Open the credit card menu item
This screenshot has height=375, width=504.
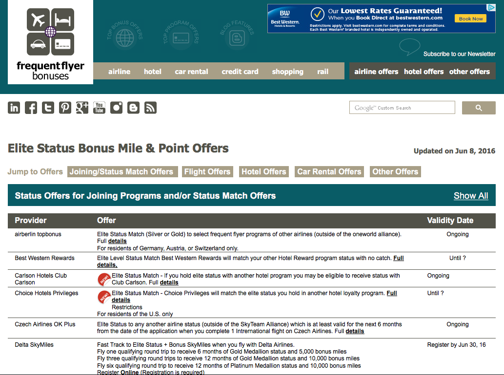(240, 72)
